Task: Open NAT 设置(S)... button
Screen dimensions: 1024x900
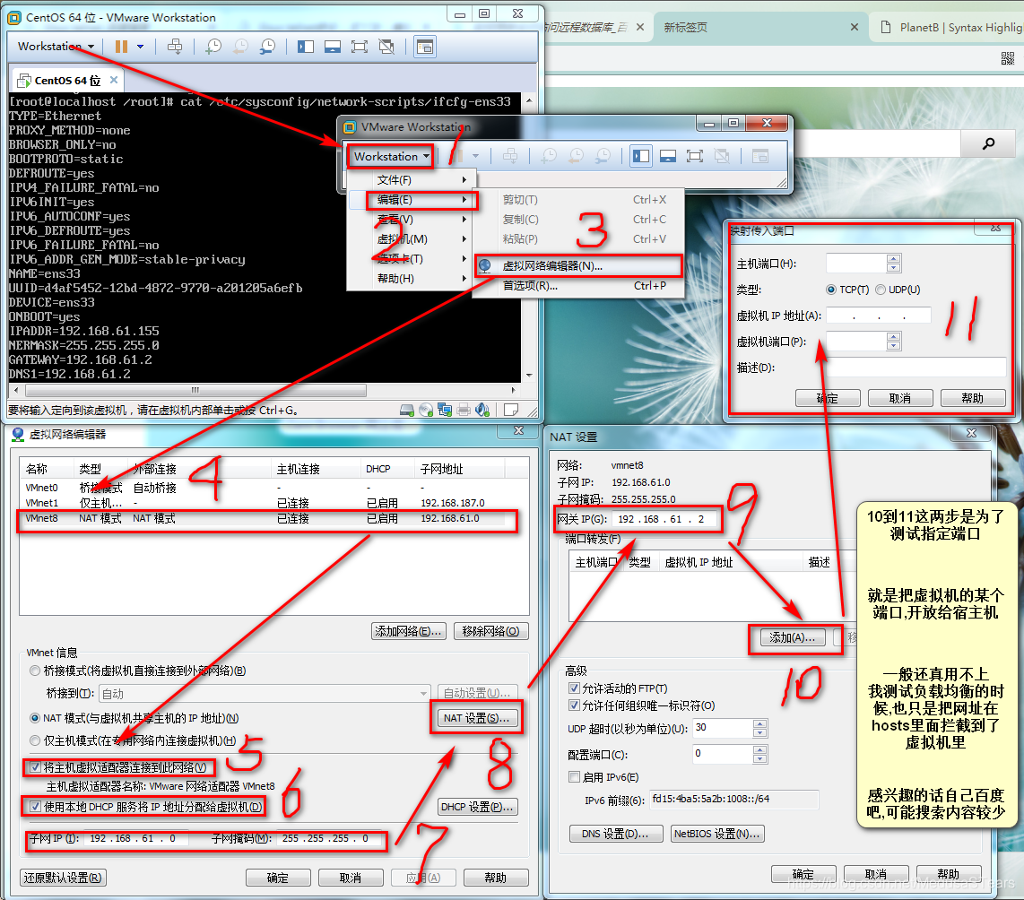Action: [476, 718]
